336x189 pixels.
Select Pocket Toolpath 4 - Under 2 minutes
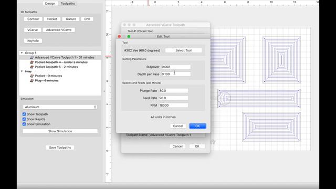(60, 62)
